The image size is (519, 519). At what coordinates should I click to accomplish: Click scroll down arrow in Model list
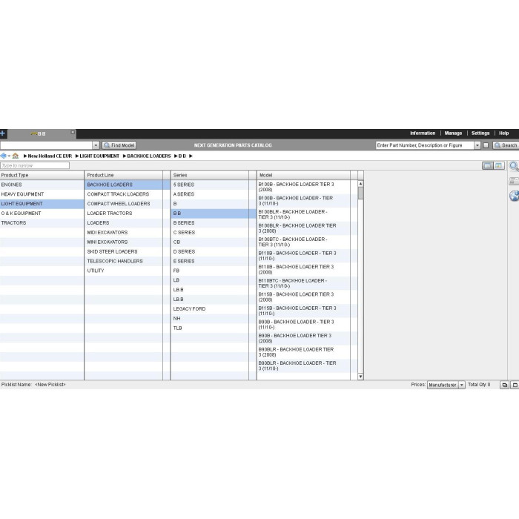click(360, 377)
